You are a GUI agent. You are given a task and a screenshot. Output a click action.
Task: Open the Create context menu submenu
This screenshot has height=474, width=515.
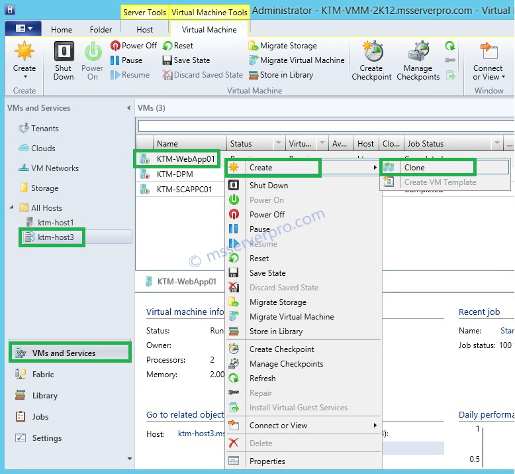point(303,168)
